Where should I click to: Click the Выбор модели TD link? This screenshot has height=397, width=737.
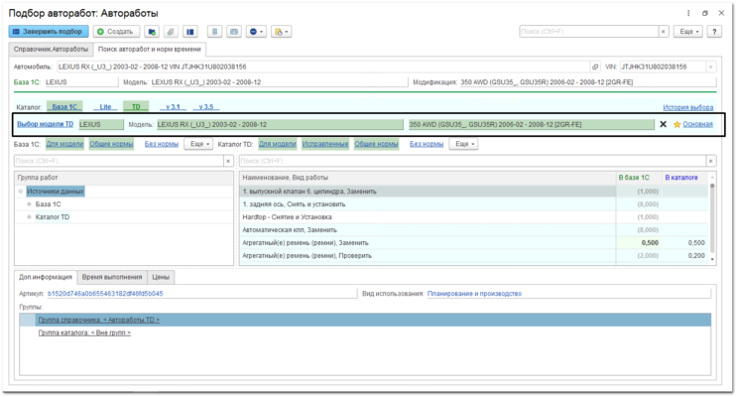pyautogui.click(x=45, y=124)
